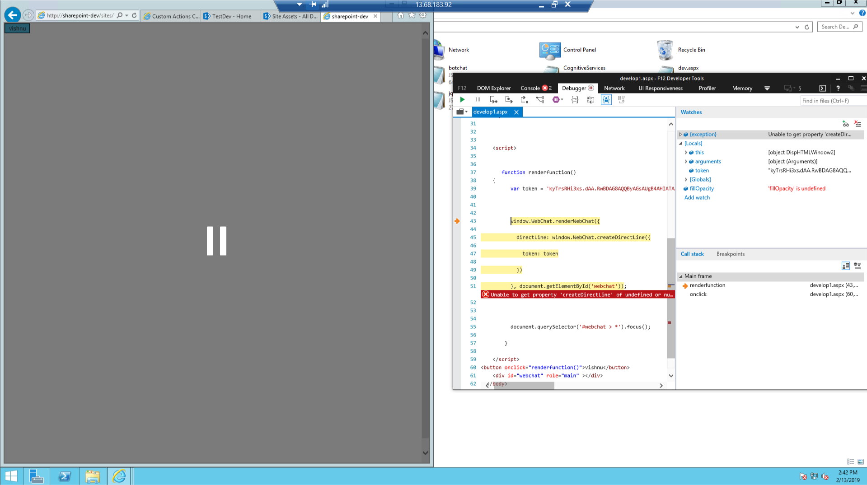Click the Add watch binoculars icon
Viewport: 867px width, 485px height.
[x=846, y=123]
